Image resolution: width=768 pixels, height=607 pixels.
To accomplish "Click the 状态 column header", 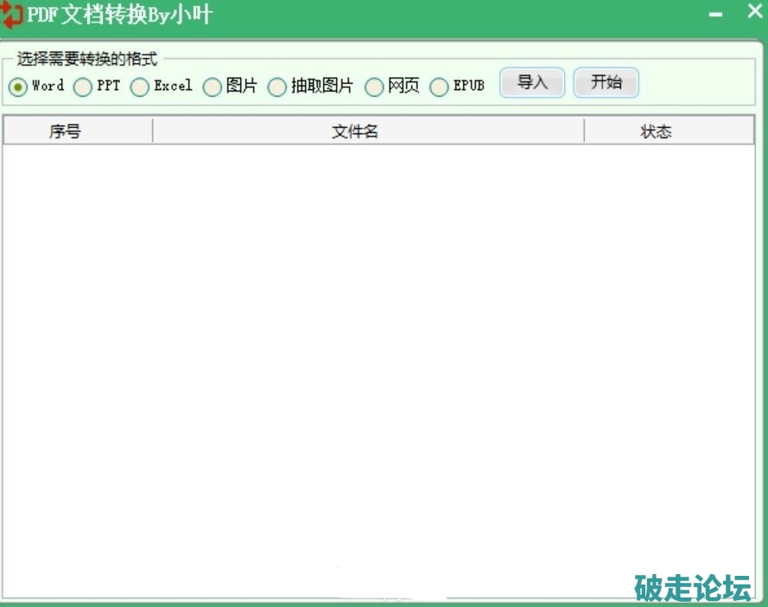I will point(656,131).
